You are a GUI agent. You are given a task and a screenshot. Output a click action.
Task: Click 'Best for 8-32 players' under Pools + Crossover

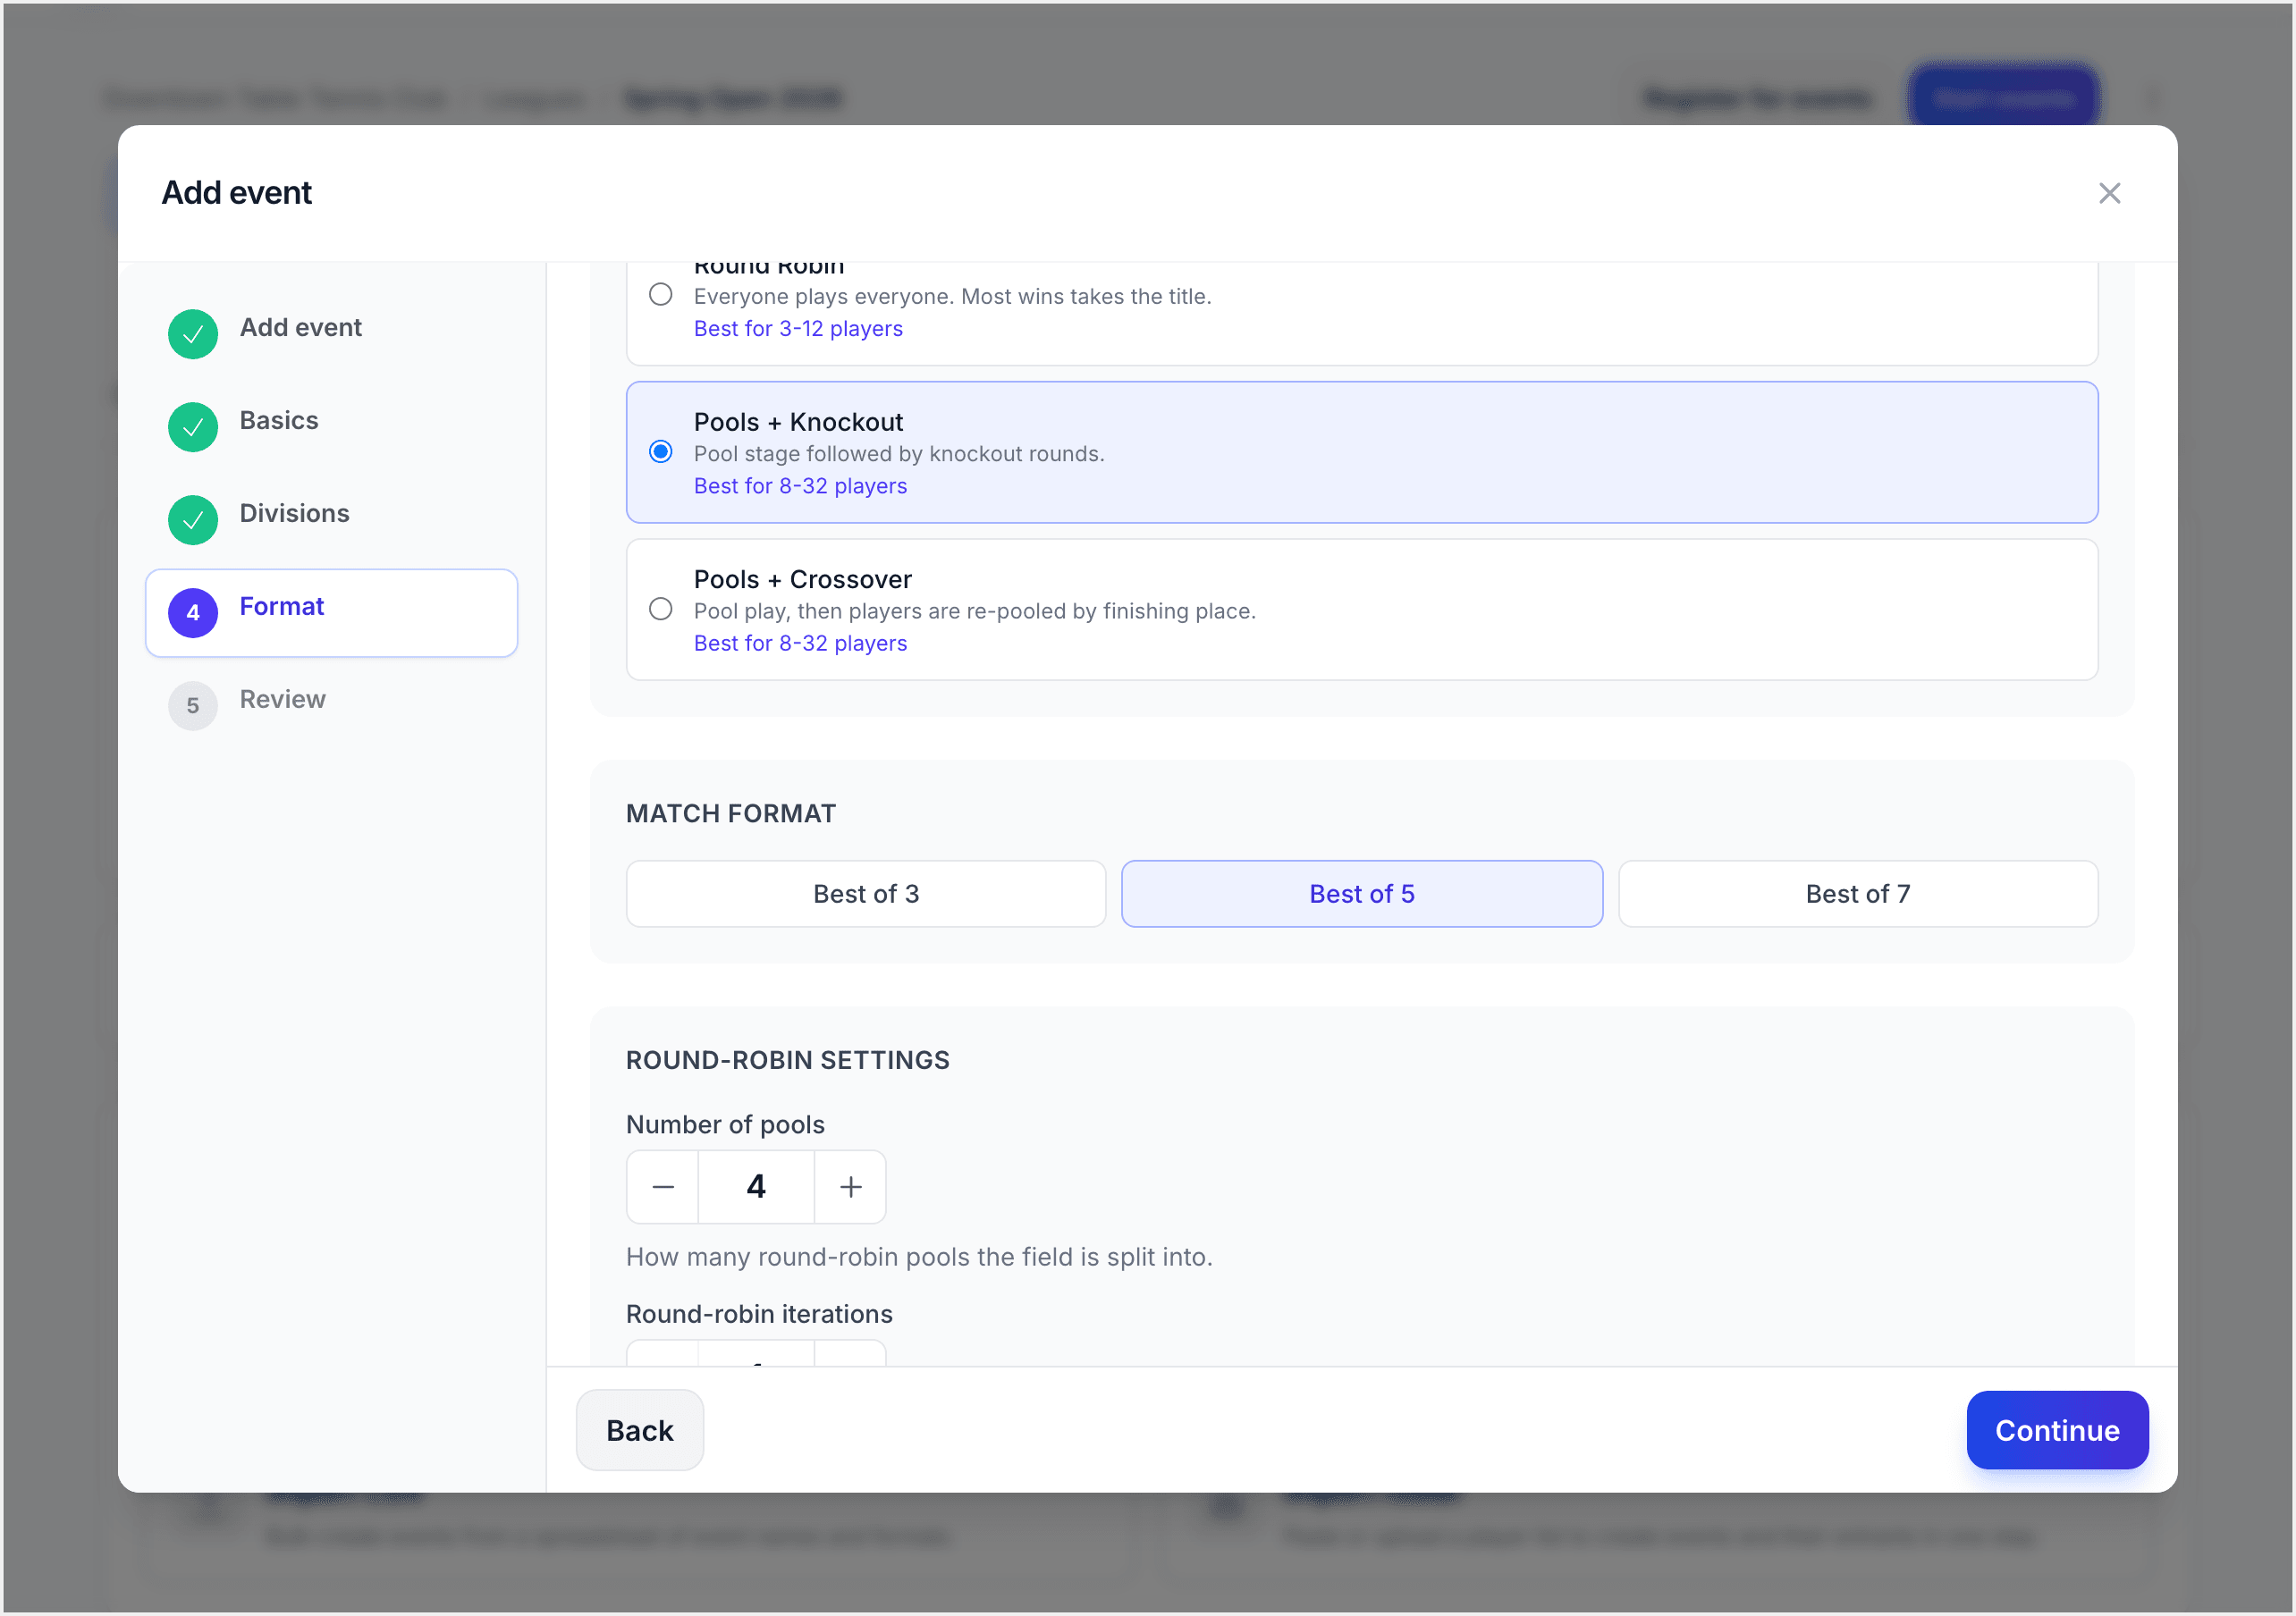click(x=800, y=643)
